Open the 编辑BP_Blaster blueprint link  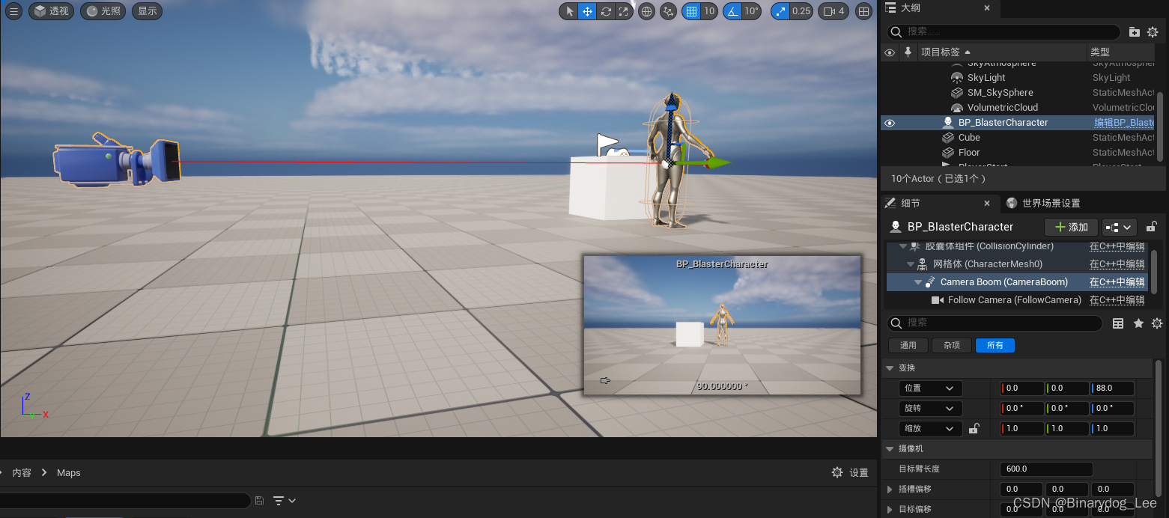click(x=1124, y=123)
